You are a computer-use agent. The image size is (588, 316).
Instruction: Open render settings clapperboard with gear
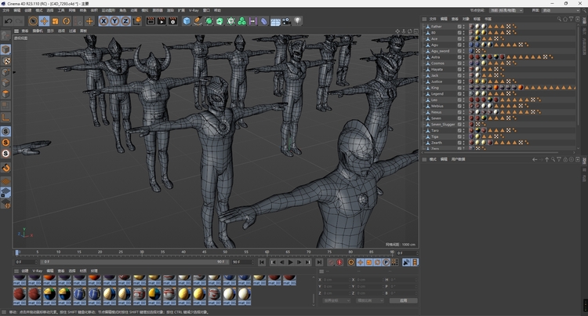click(x=172, y=21)
